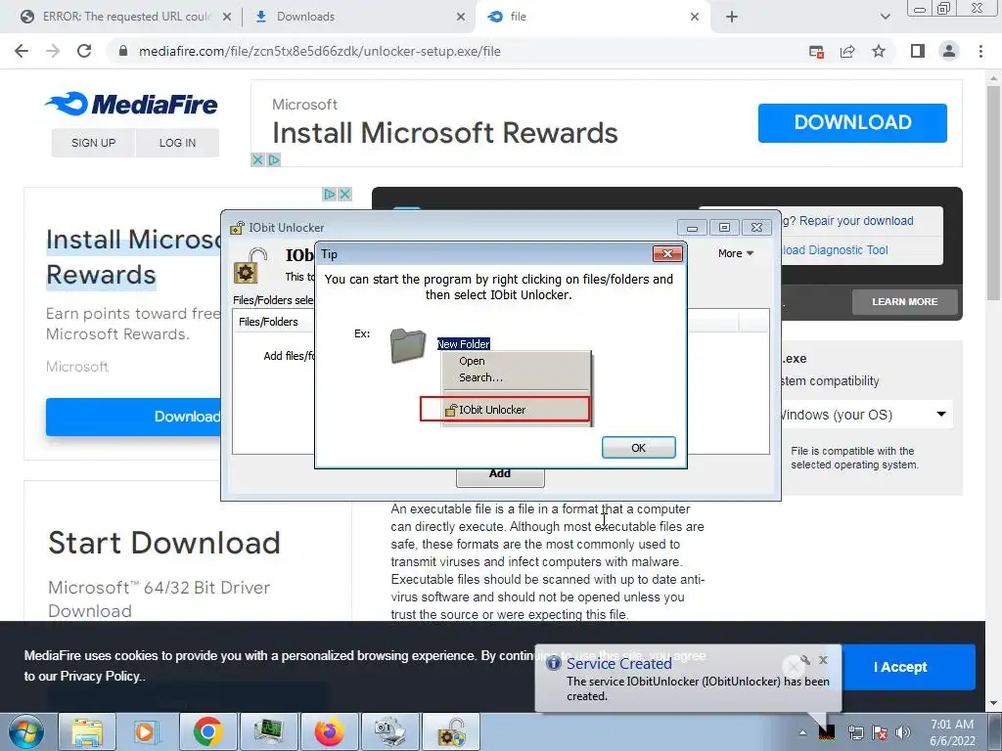Click the browser back arrow

pyautogui.click(x=22, y=51)
